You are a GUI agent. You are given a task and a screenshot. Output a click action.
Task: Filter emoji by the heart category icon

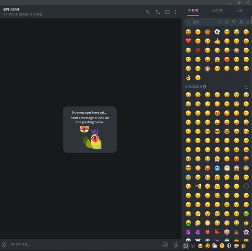[220, 22]
